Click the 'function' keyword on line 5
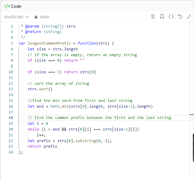194x180 pixels. coord(87,43)
